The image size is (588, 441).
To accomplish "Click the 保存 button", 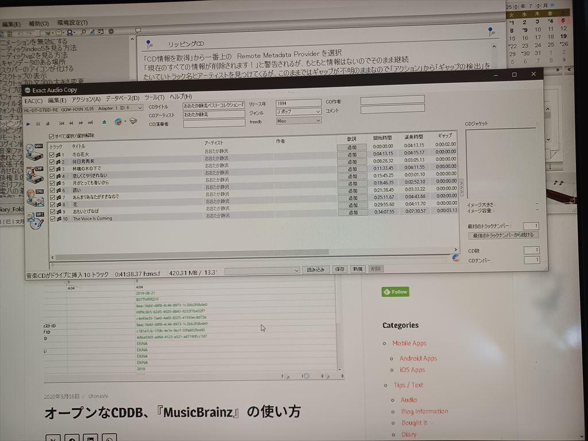I will tap(340, 269).
